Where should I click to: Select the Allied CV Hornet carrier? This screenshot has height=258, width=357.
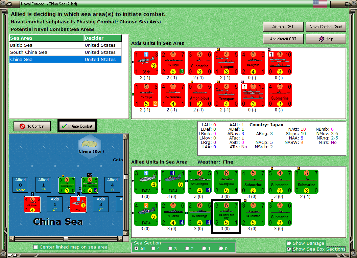[x=173, y=214]
